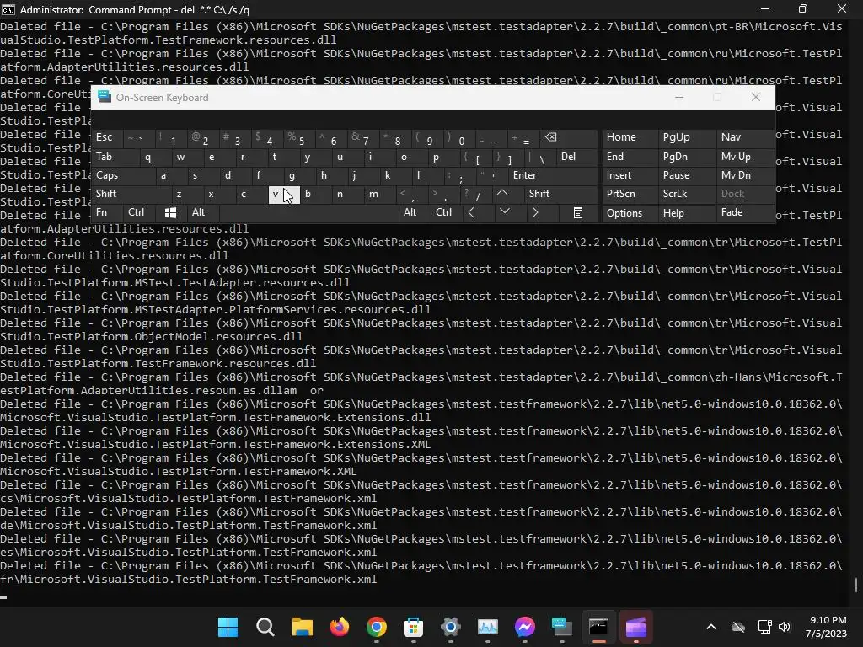Click the backslash key on keyboard
This screenshot has height=647, width=863.
540,156
